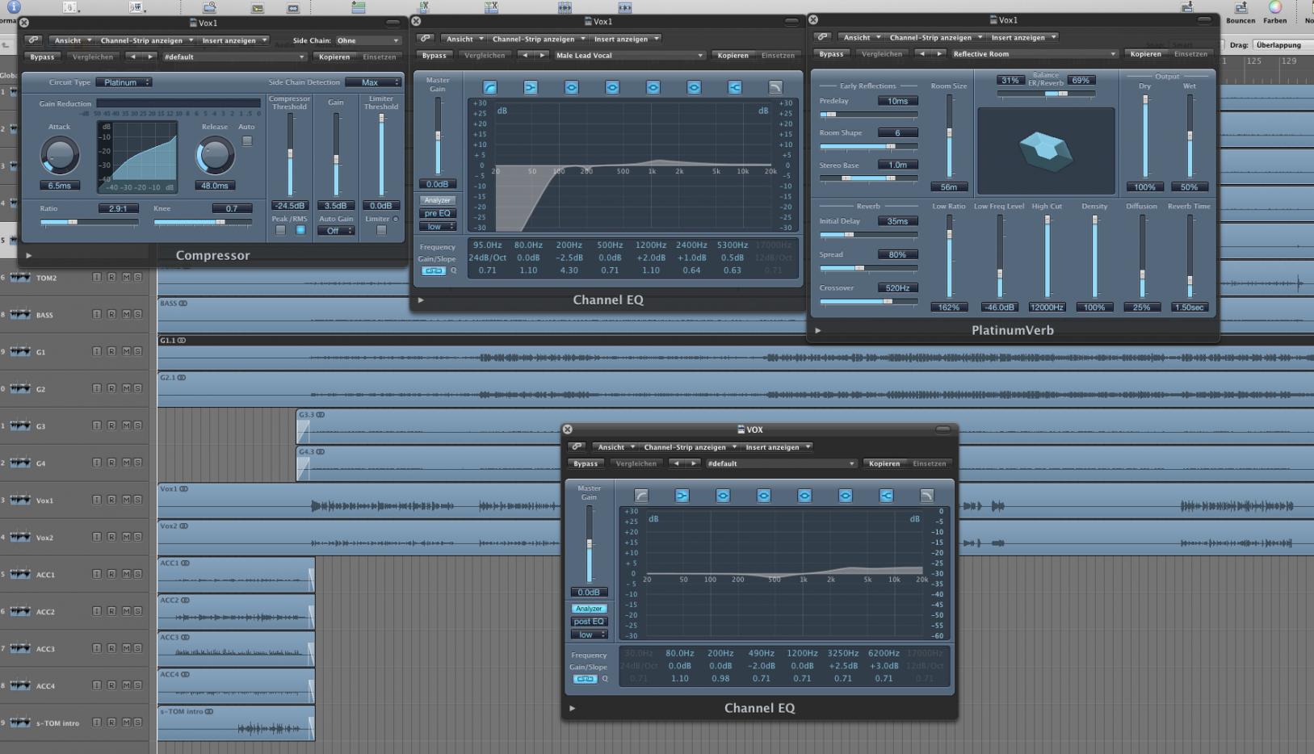Click the BASS track audio icon
The image size is (1314, 754).
(20, 315)
